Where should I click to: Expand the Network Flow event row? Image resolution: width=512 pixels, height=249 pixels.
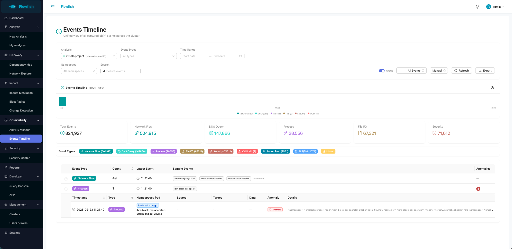point(66,179)
